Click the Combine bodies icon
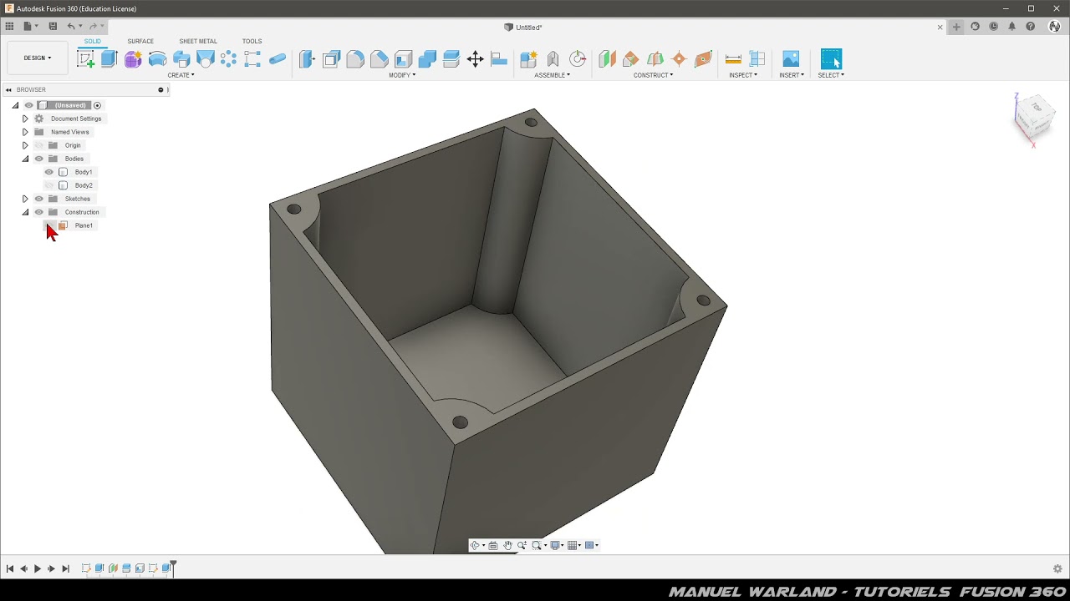The image size is (1070, 601). [x=427, y=59]
